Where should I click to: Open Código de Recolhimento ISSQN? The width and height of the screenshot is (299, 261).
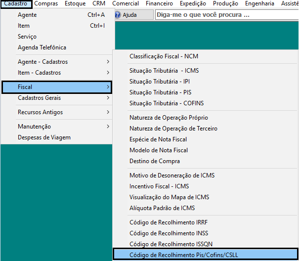click(206, 244)
